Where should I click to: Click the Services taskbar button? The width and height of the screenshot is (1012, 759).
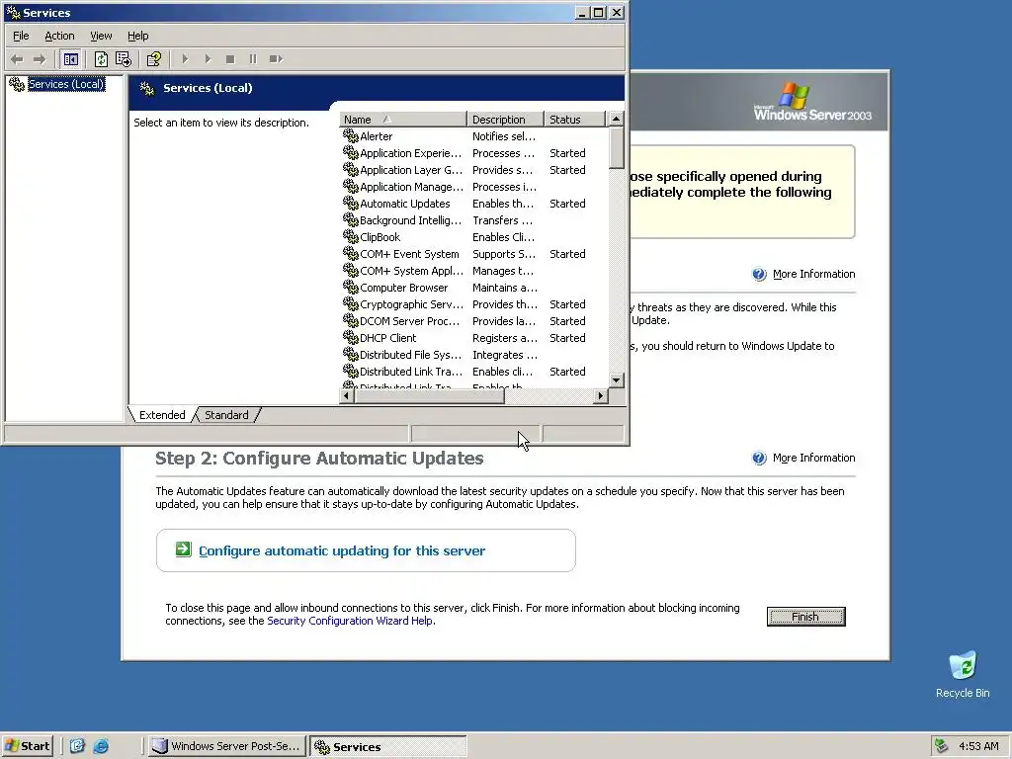tap(387, 746)
